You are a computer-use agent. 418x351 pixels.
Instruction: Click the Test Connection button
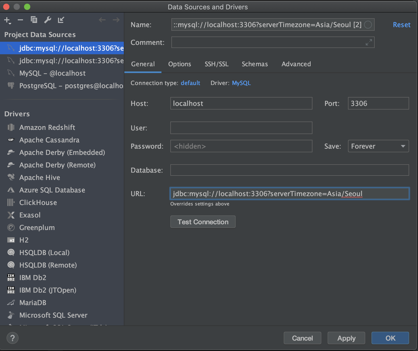pyautogui.click(x=203, y=222)
